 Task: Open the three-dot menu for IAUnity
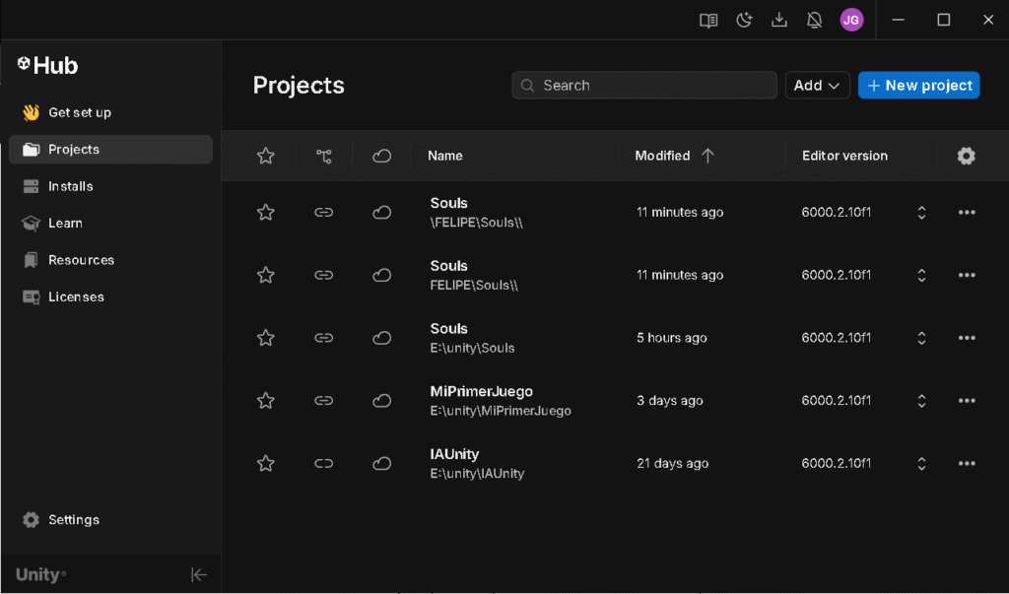(x=966, y=464)
